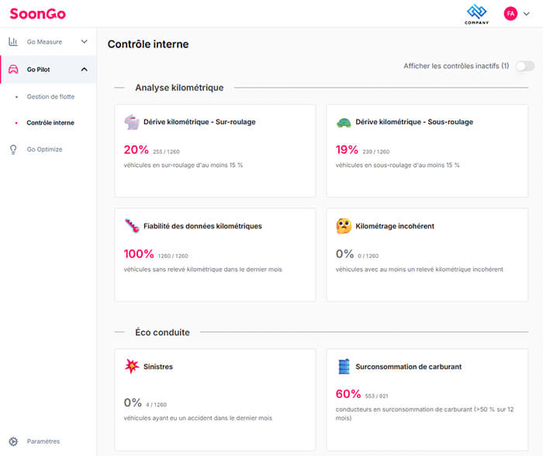Click the SoonGo logo
This screenshot has height=456, width=543.
click(36, 13)
